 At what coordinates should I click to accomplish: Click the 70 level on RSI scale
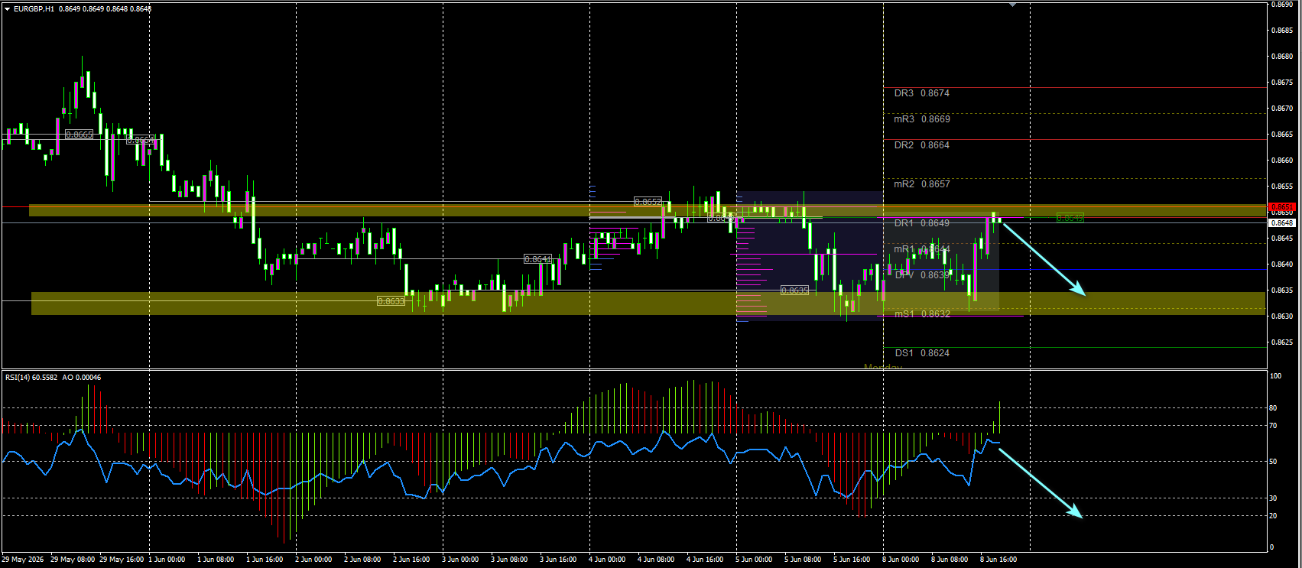1273,426
